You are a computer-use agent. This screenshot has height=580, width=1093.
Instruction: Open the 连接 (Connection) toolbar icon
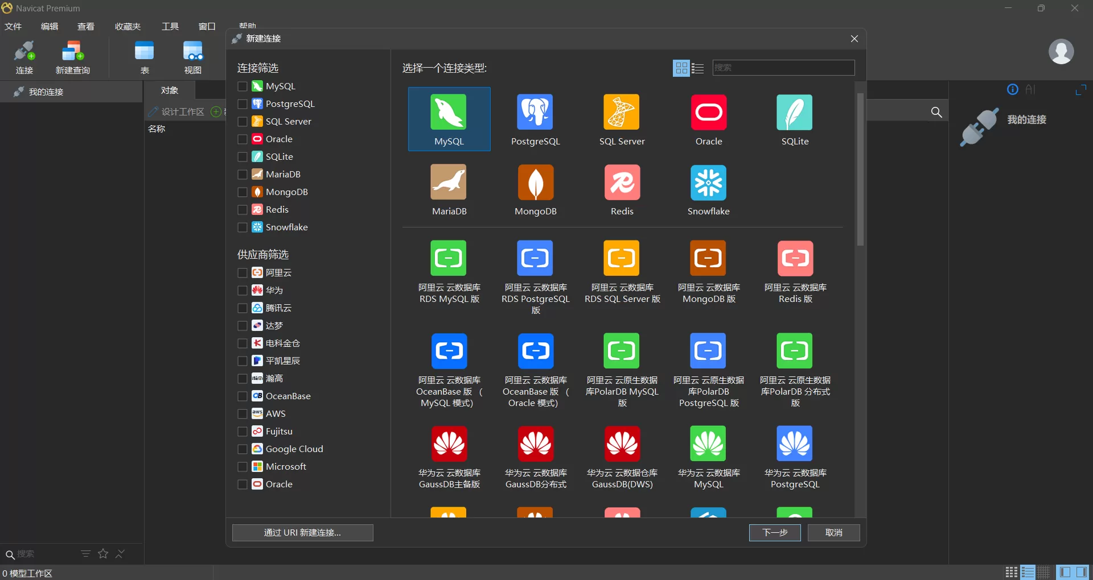click(x=24, y=57)
